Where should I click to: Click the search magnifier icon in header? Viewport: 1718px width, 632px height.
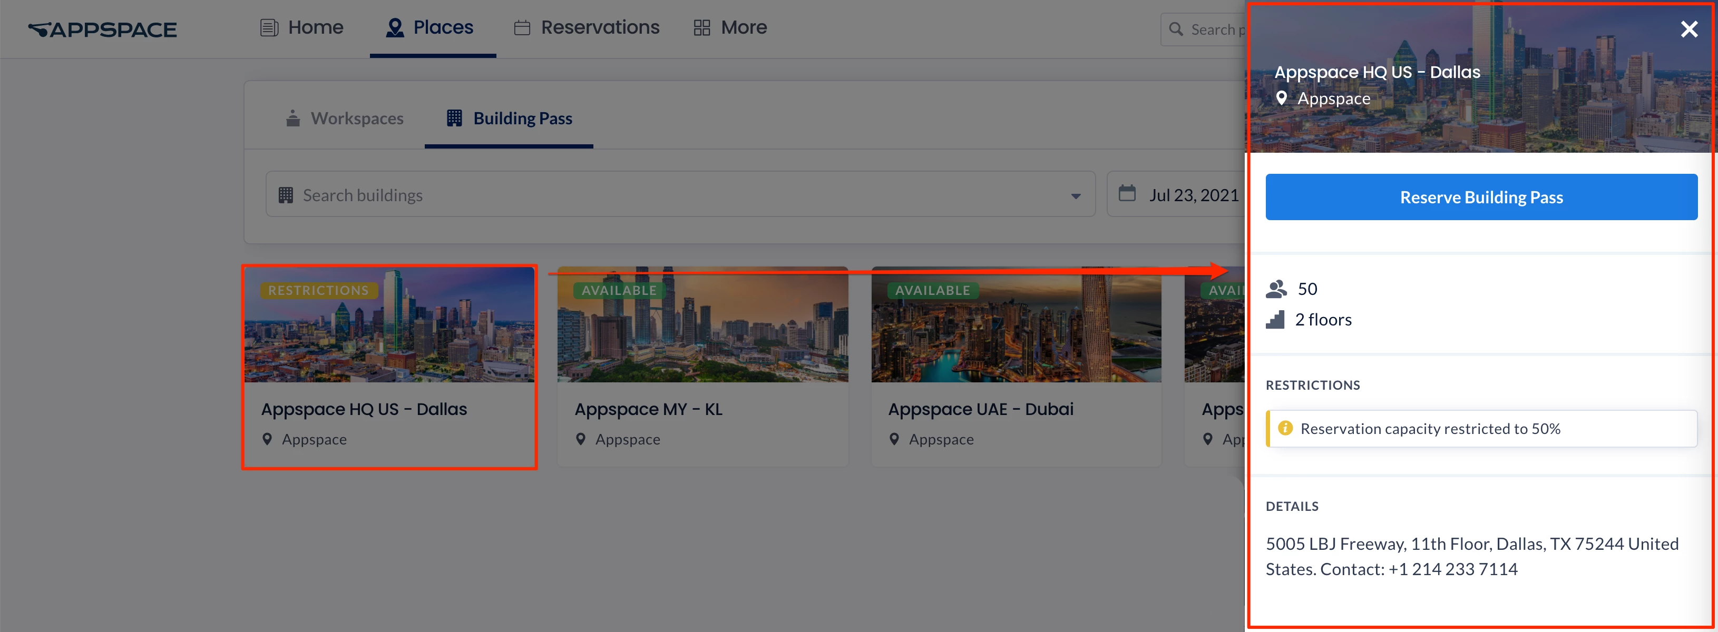tap(1176, 29)
